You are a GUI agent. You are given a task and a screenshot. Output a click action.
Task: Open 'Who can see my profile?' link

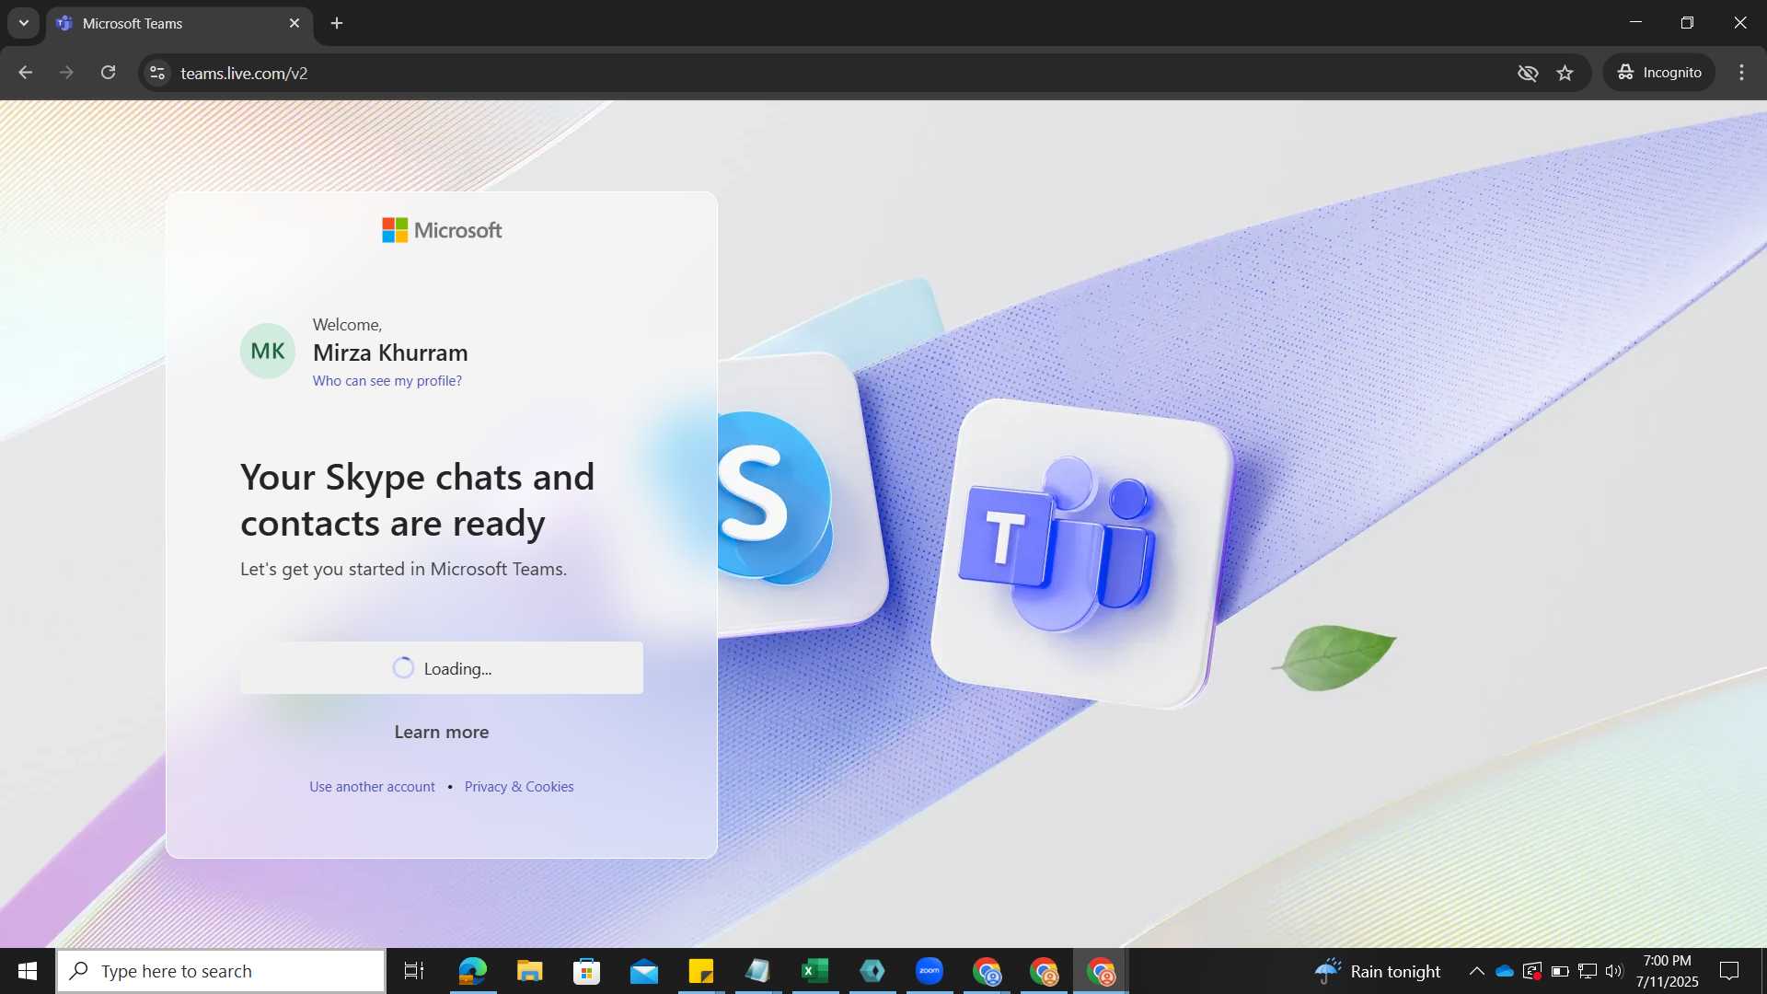387,381
